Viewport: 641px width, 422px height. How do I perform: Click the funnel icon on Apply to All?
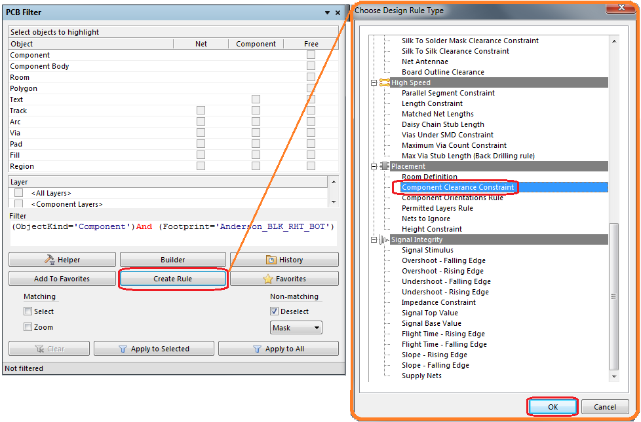256,348
